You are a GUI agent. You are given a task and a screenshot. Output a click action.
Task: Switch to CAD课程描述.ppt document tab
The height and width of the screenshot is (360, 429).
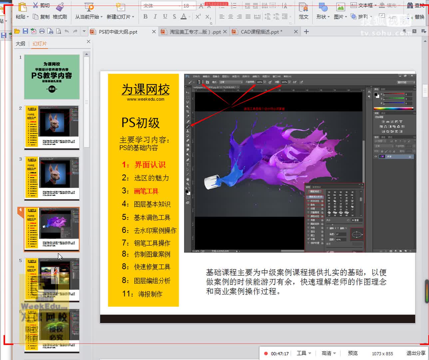click(x=261, y=32)
